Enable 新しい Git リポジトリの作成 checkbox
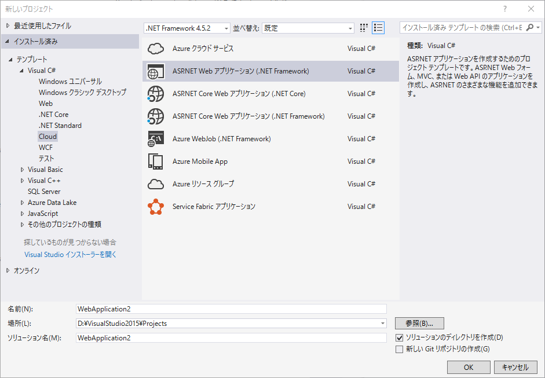The width and height of the screenshot is (545, 378). pyautogui.click(x=400, y=349)
